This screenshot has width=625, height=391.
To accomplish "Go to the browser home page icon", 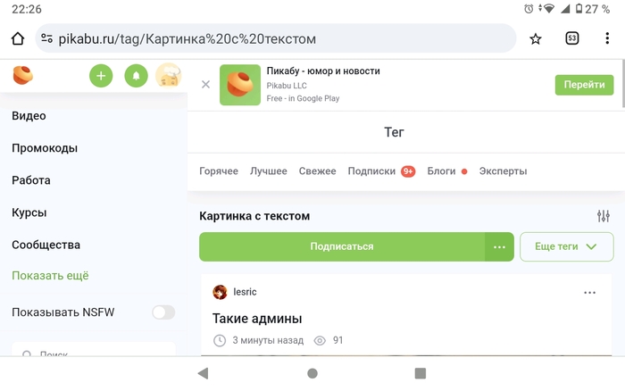I will [x=18, y=38].
